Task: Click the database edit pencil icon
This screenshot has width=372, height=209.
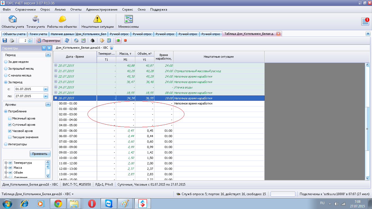Action: tap(102, 41)
